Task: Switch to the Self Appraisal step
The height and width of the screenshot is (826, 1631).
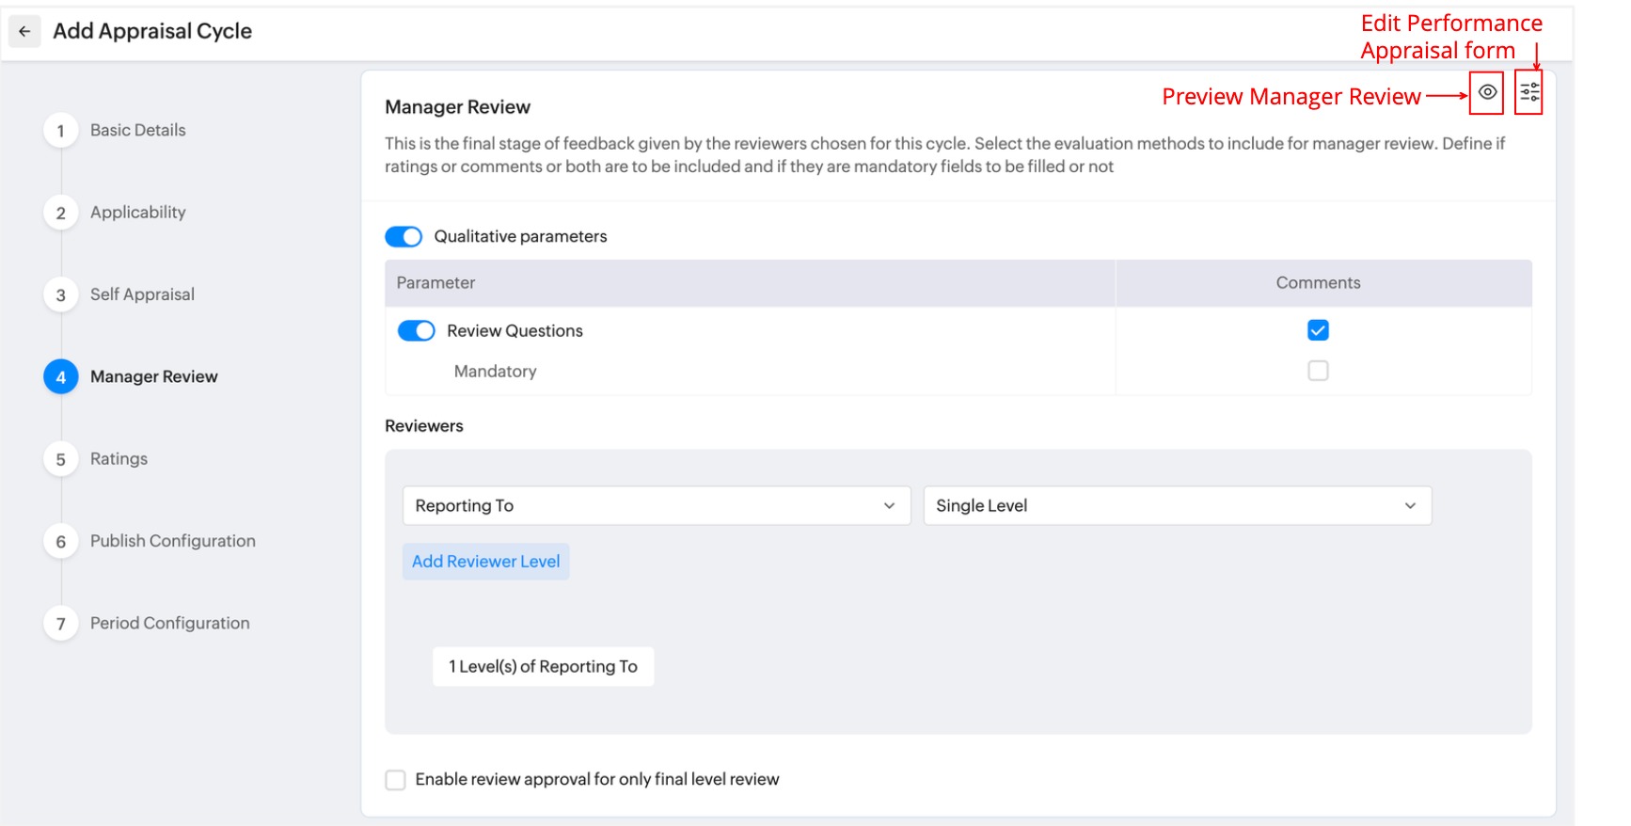Action: (x=142, y=294)
